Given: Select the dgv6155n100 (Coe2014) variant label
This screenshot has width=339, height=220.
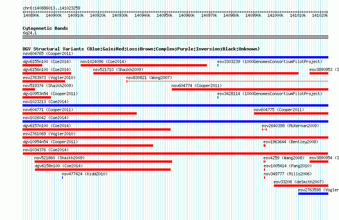Looking at the screenshot, I should pyautogui.click(x=47, y=61).
